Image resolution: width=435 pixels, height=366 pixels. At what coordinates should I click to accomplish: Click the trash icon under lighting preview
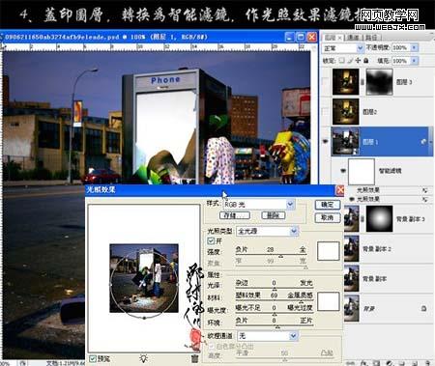(x=194, y=358)
